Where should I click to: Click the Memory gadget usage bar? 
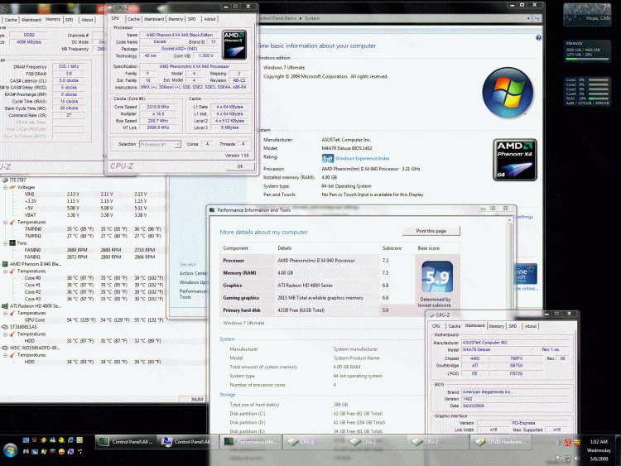click(587, 60)
